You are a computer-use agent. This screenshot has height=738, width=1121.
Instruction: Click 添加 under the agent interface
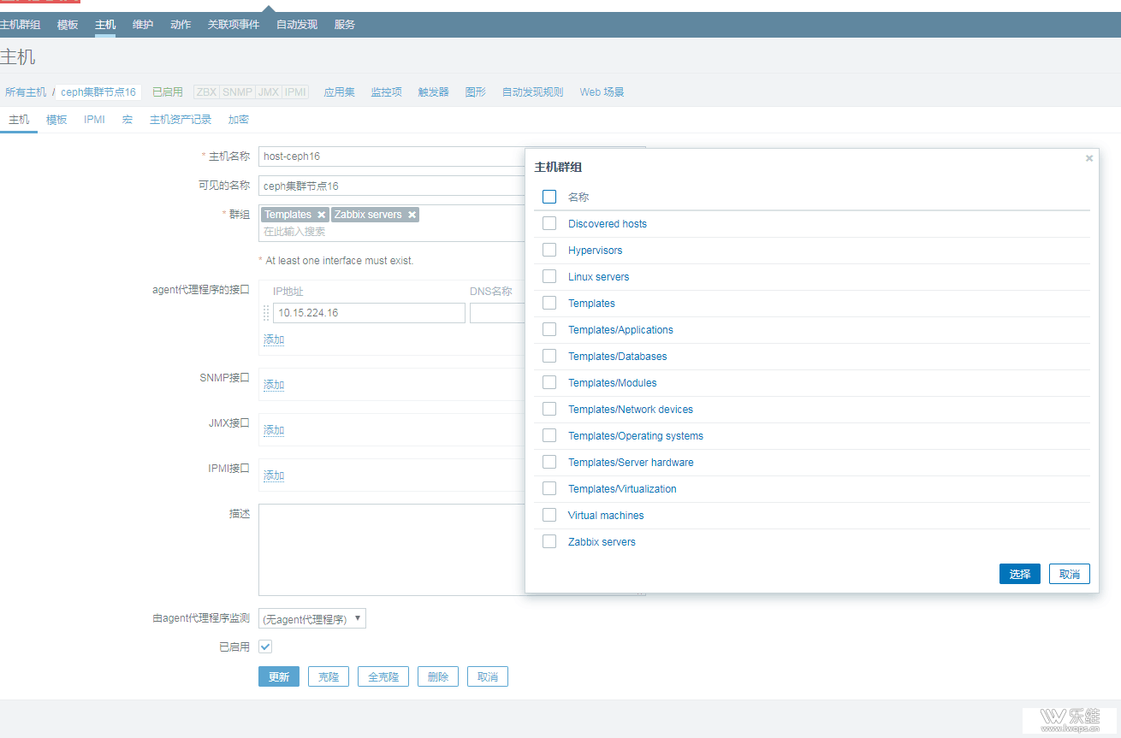[274, 339]
